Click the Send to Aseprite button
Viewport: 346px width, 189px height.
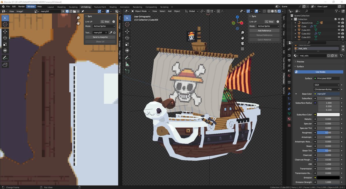[x=100, y=37]
